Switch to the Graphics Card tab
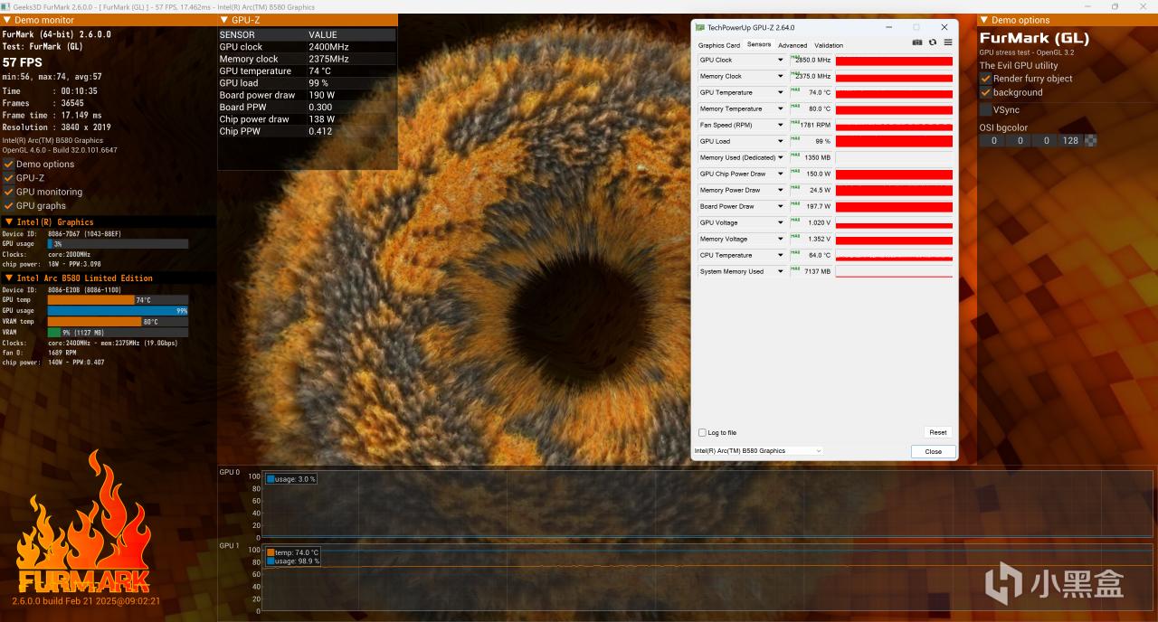 718,45
